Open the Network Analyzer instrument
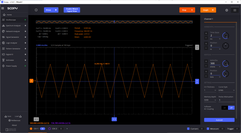The image size is (241, 133). pos(13,31)
